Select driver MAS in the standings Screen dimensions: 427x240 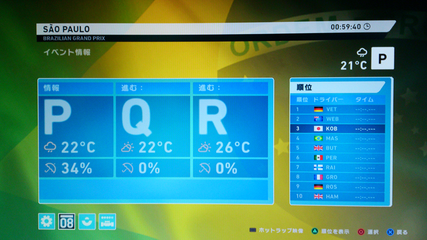click(x=338, y=139)
